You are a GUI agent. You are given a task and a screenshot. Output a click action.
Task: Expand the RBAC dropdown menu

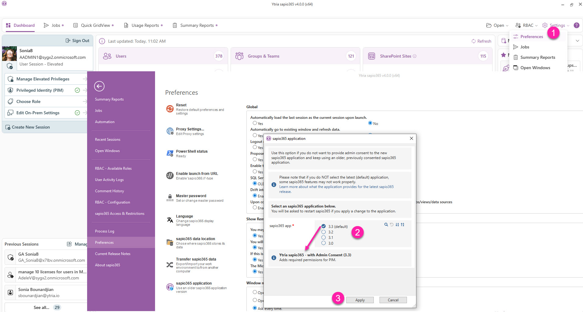click(526, 25)
